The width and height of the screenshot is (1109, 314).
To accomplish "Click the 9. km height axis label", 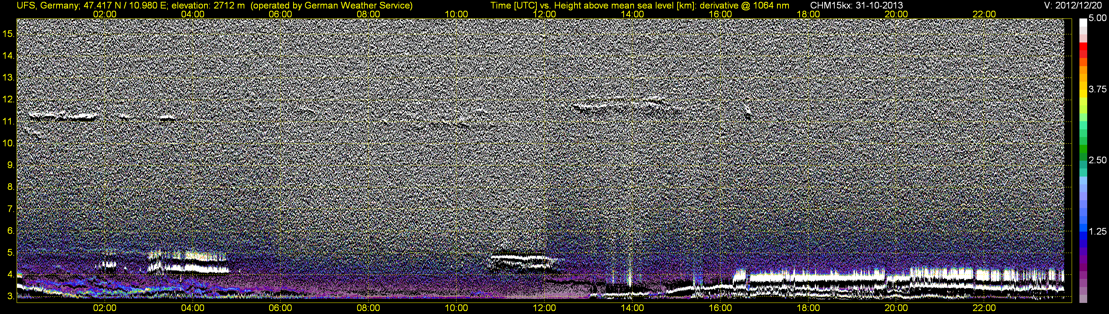I will click(11, 165).
